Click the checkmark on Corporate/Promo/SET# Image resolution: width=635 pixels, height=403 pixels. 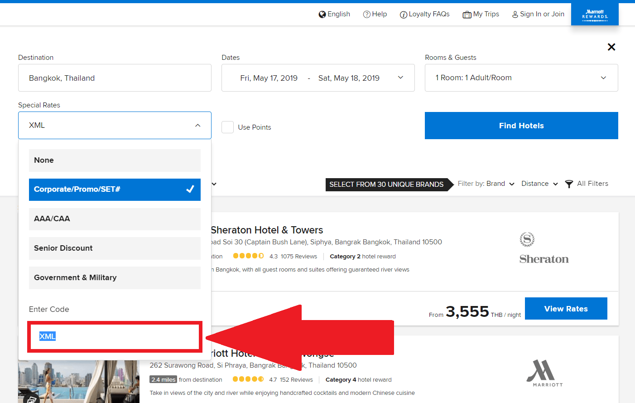190,189
